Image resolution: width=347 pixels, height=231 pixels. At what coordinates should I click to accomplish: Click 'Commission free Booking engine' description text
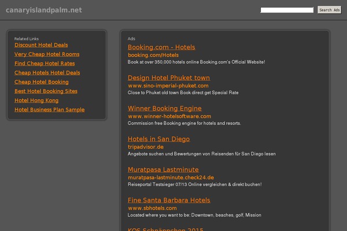pyautogui.click(x=184, y=124)
